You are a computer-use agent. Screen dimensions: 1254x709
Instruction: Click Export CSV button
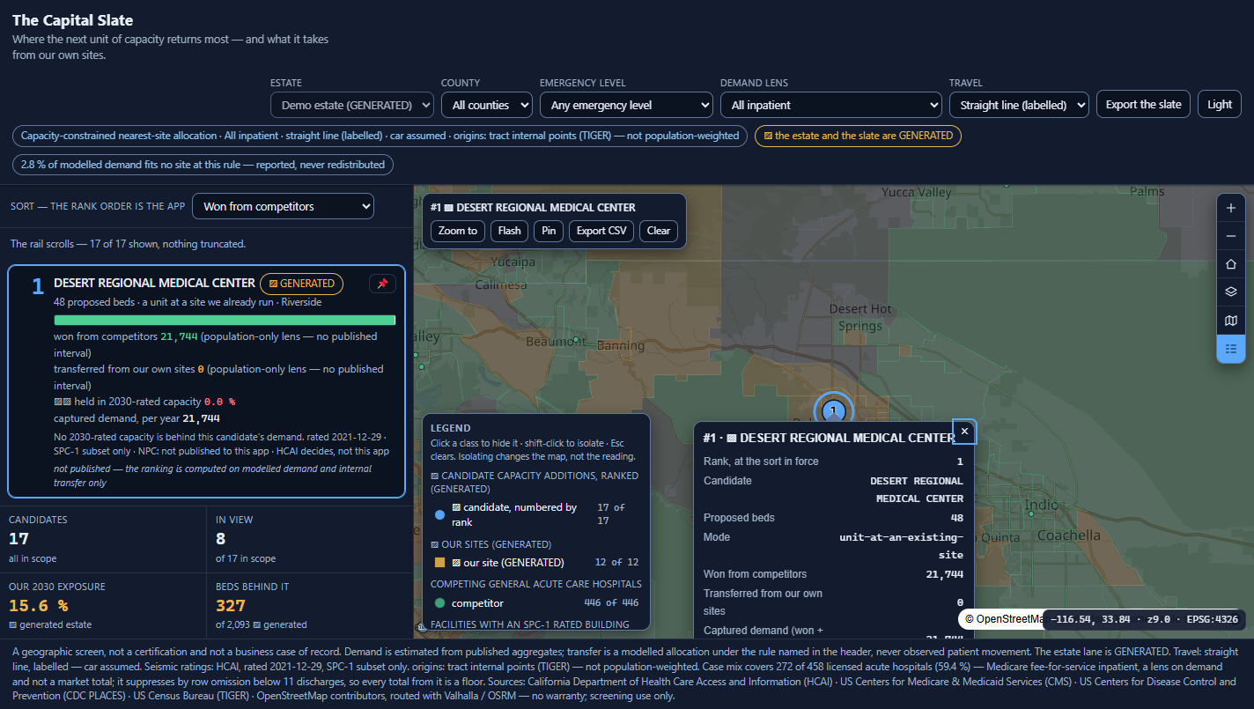(601, 231)
